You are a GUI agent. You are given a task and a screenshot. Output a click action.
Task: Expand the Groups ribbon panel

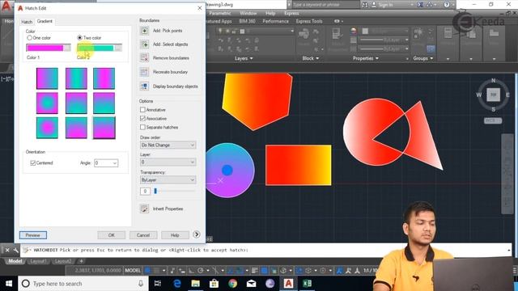pos(423,58)
